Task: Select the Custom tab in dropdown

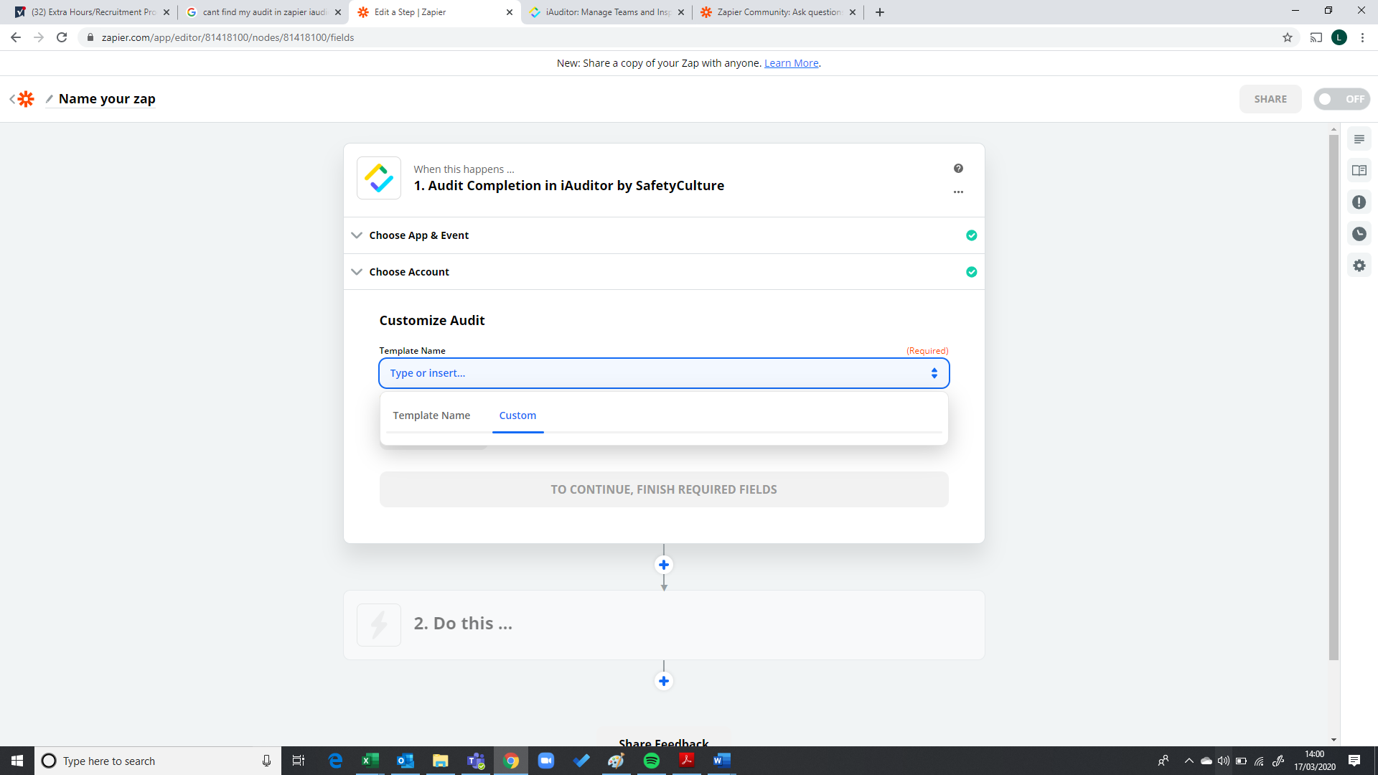Action: 517,415
